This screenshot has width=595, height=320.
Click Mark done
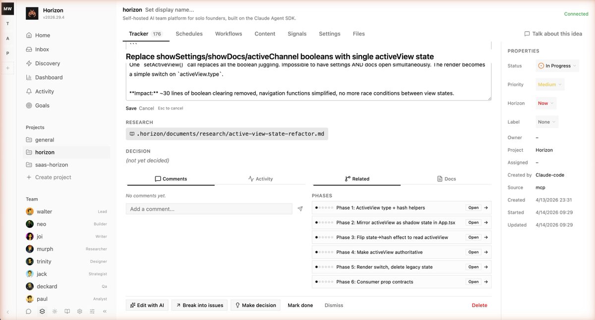tap(300, 305)
